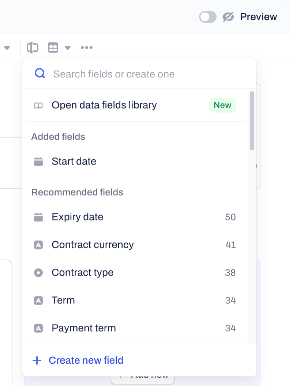Viewport: 289px width, 386px height.
Task: Click Create new field link
Action: pyautogui.click(x=78, y=360)
